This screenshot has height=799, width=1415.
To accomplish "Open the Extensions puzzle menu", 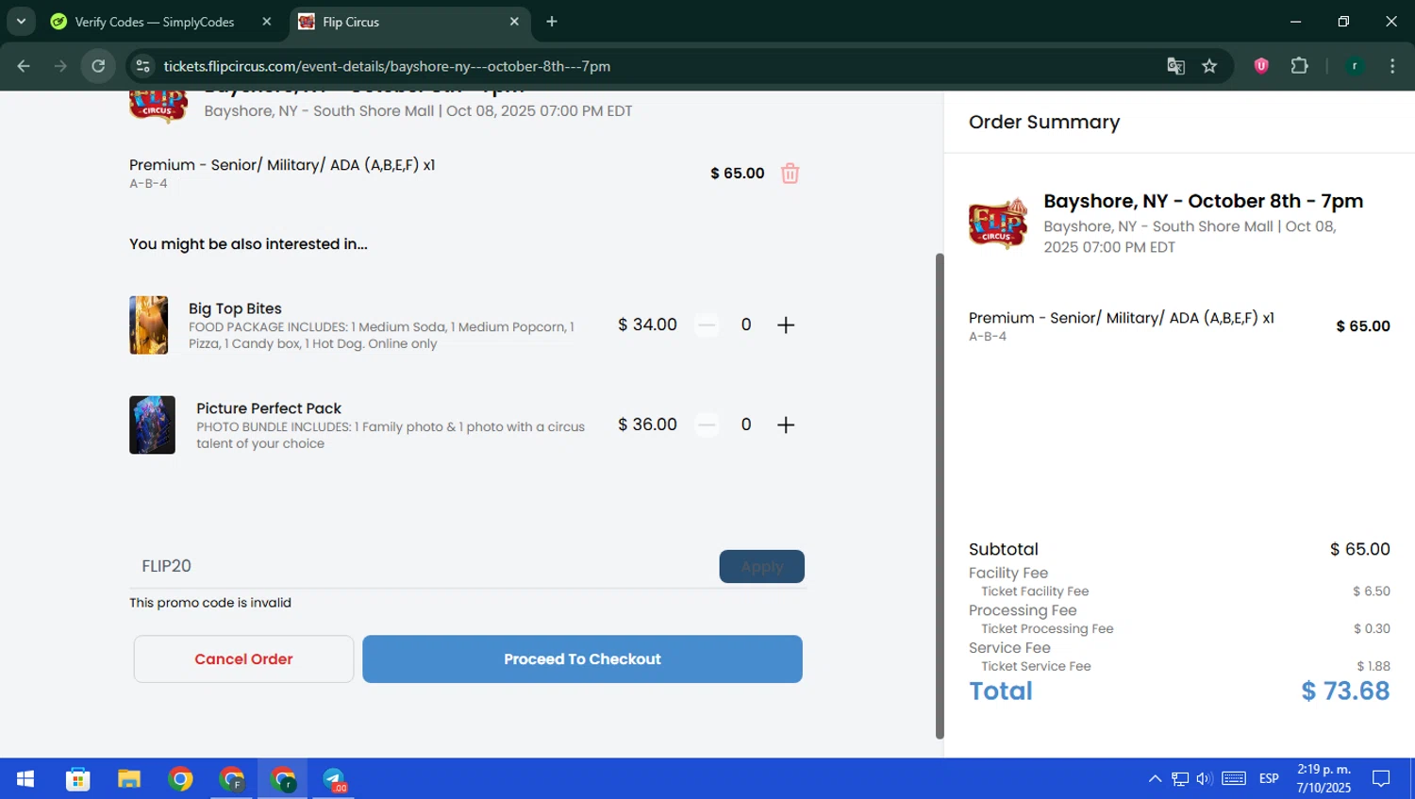I will pos(1299,66).
